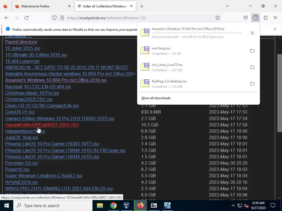Download Power10.iso
The height and width of the screenshot is (211, 282).
(17, 169)
